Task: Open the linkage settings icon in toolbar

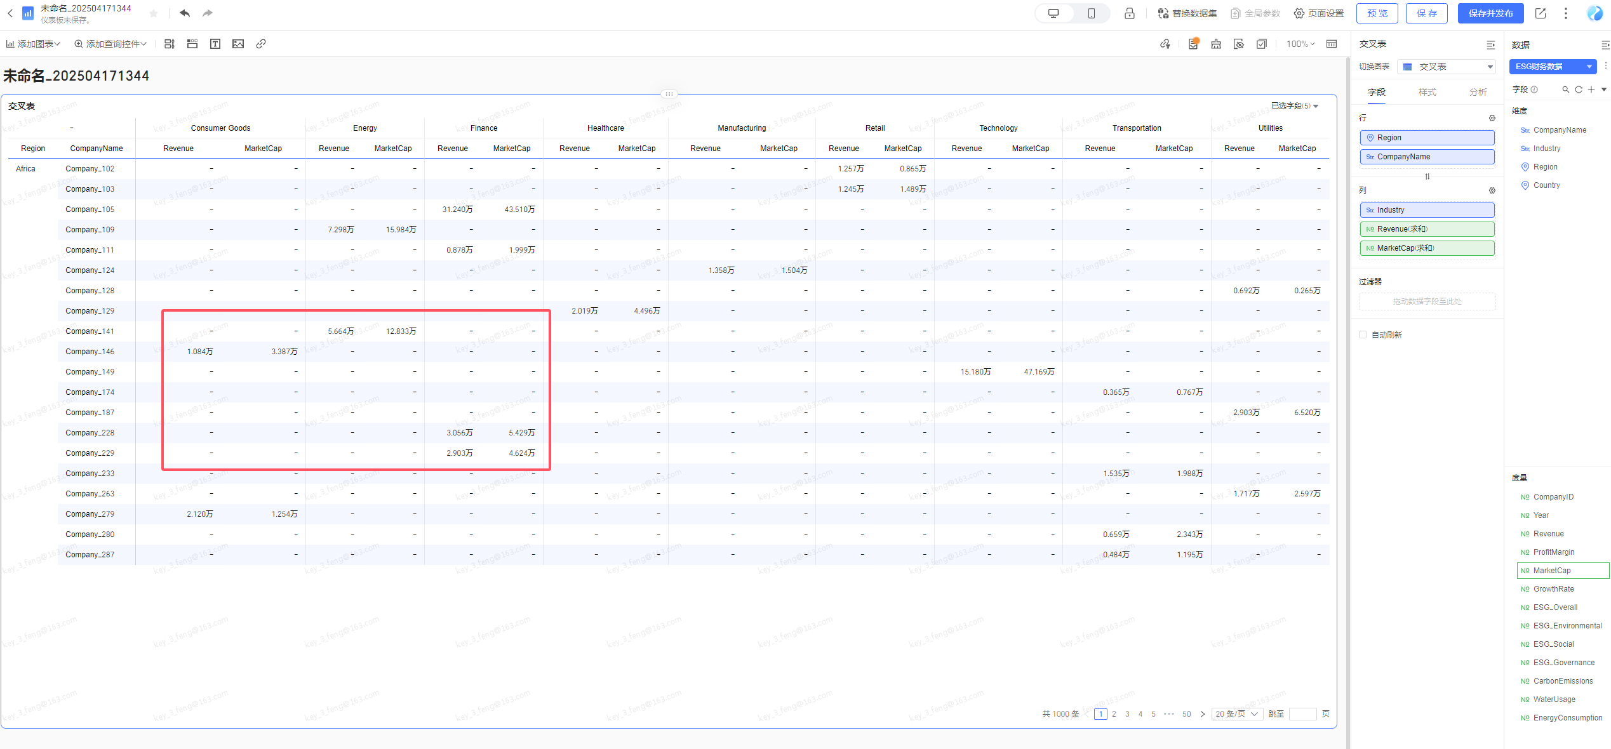Action: [1165, 44]
